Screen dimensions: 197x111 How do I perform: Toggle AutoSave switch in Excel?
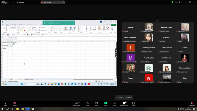pyautogui.click(x=28, y=35)
